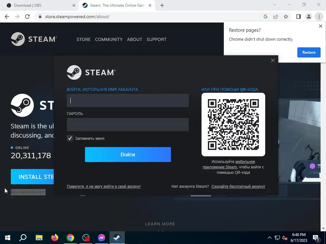
Task: Open a new browser tab
Action: click(x=162, y=5)
